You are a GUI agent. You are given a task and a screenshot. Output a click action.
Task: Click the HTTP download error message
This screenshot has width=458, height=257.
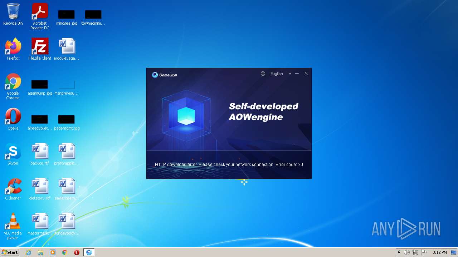pos(229,165)
